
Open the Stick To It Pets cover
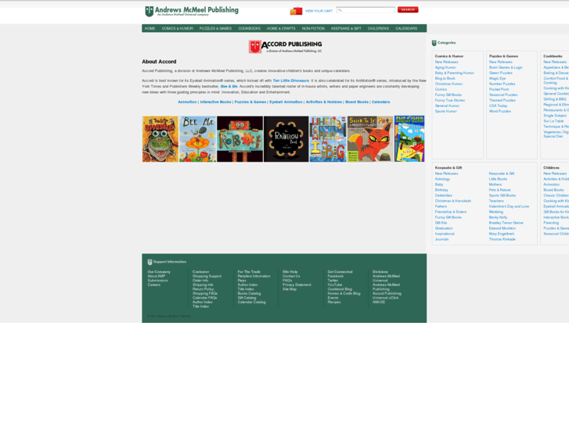pyautogui.click(x=370, y=139)
